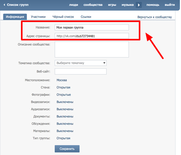Change Материалы setting Выключены
The width and height of the screenshot is (181, 155).
pyautogui.click(x=65, y=131)
